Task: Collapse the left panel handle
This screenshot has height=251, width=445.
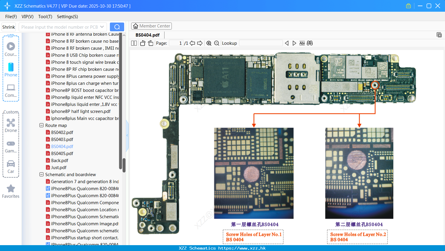Action: coord(127,135)
